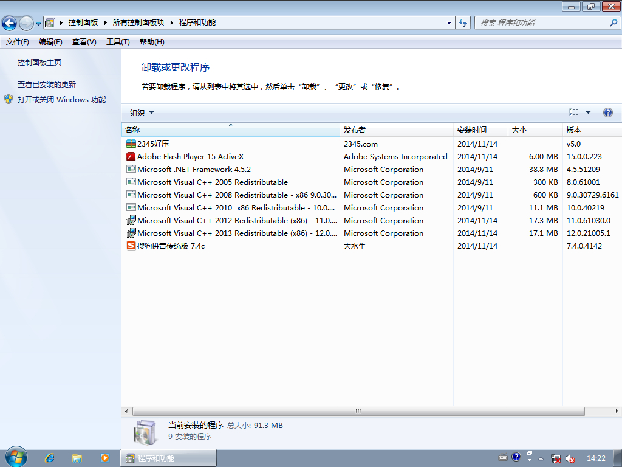Click the horizontal scrollbar right arrow

(617, 412)
